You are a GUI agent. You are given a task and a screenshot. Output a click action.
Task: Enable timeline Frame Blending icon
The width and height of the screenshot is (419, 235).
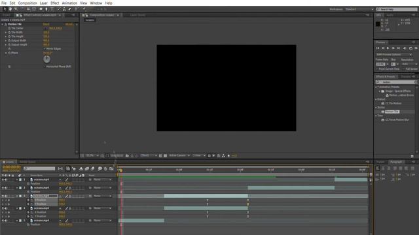tap(87, 168)
